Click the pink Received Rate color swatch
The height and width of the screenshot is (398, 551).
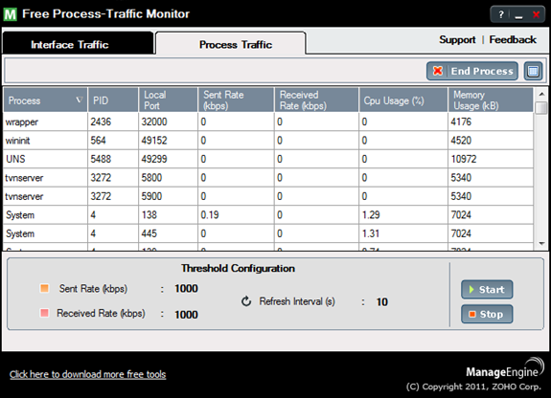pyautogui.click(x=45, y=313)
